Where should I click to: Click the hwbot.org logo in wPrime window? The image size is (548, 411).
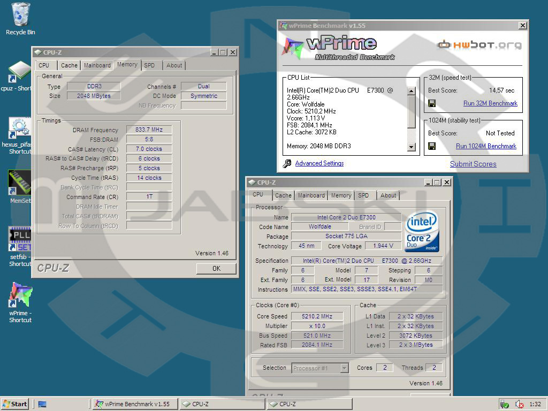[x=479, y=44]
